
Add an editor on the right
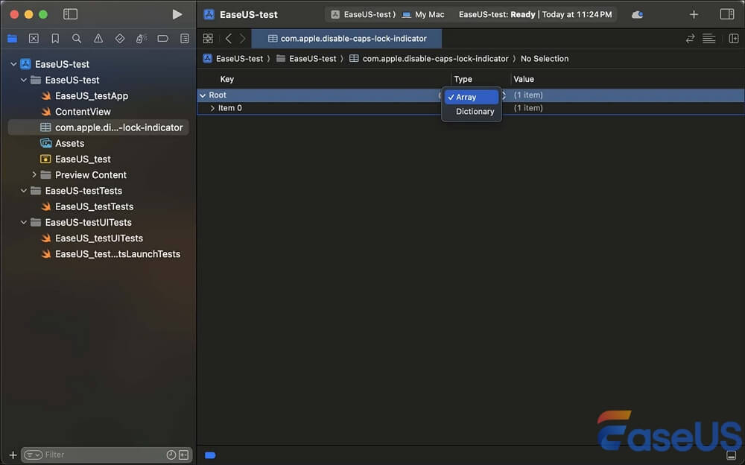[734, 39]
